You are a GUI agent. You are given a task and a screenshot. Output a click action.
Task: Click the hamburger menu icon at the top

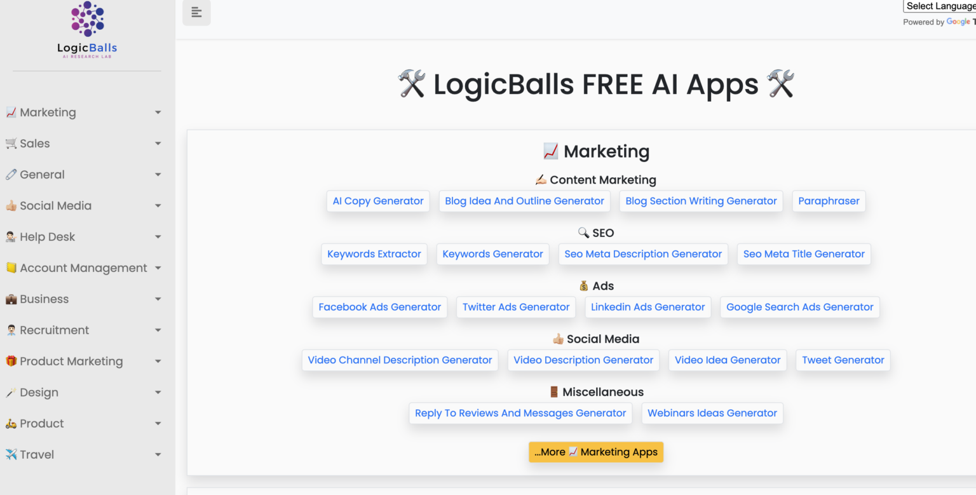[196, 12]
